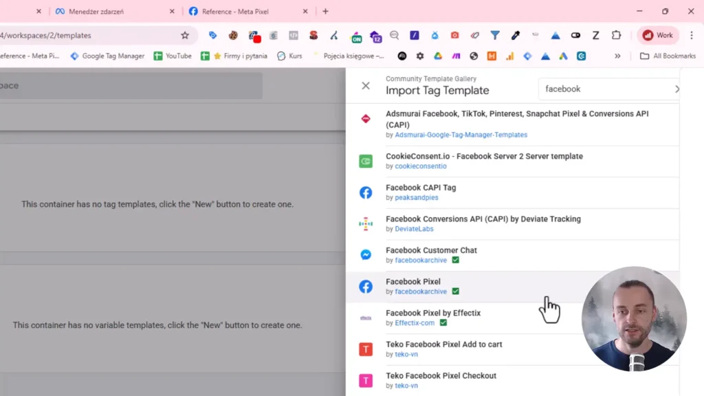Click the pink T icon of Teko Checkout

(366, 381)
